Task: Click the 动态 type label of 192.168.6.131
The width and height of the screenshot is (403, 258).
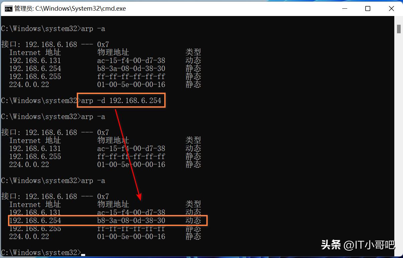Action: click(193, 60)
